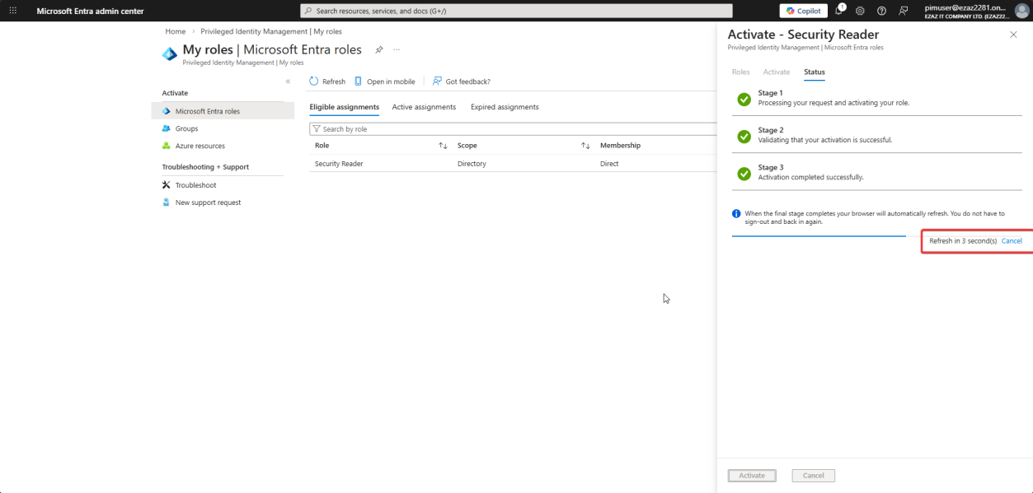Image resolution: width=1033 pixels, height=493 pixels.
Task: Click the My roles Entra logo icon
Action: tap(170, 53)
